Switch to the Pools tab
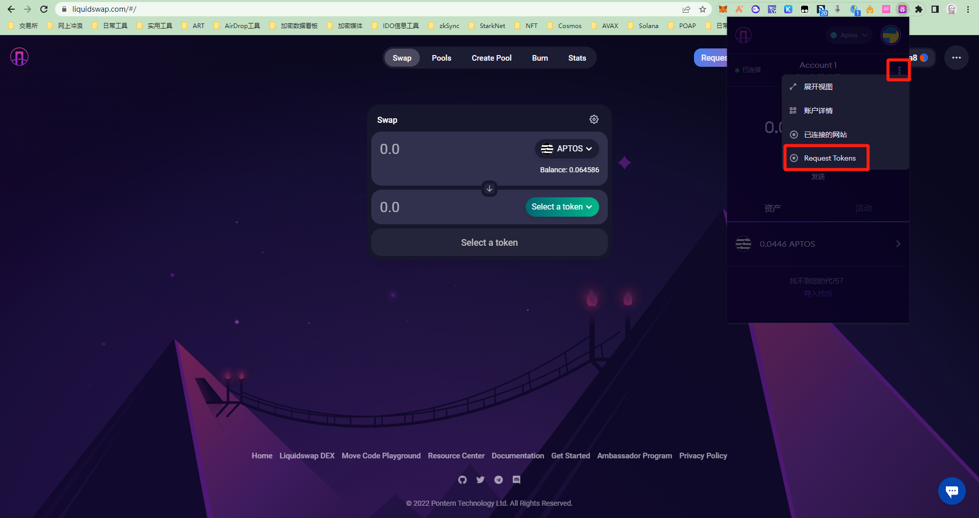Image resolution: width=979 pixels, height=518 pixels. point(442,58)
